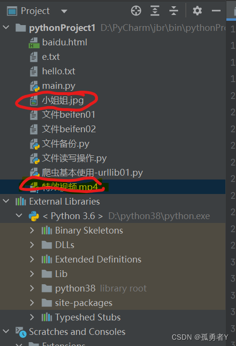Collapse Scratches and Consoles node
Viewport: 236px width, 346px height.
[6, 331]
